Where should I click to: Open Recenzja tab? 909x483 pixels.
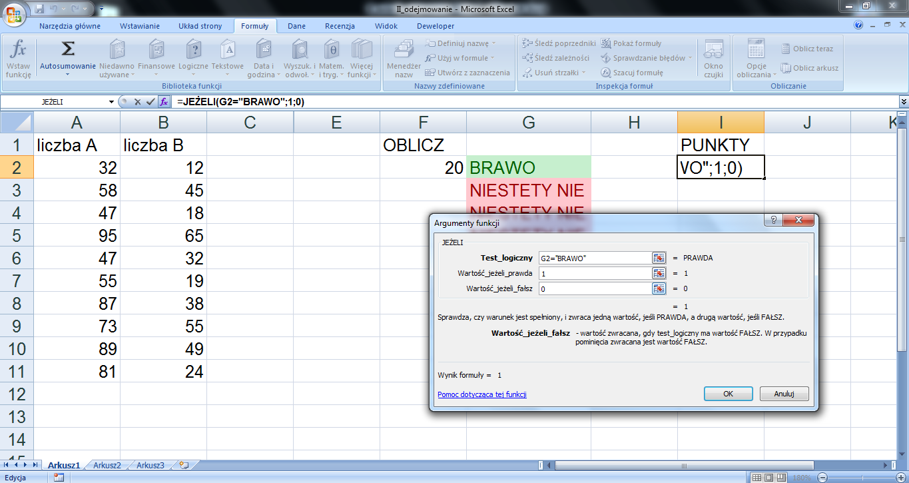340,26
